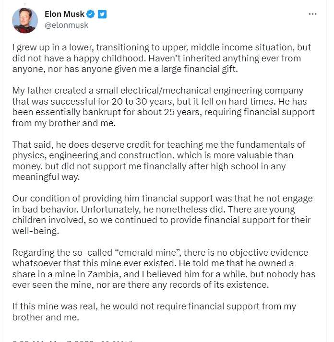Click paragraph starting 'My father created'

click(163, 106)
